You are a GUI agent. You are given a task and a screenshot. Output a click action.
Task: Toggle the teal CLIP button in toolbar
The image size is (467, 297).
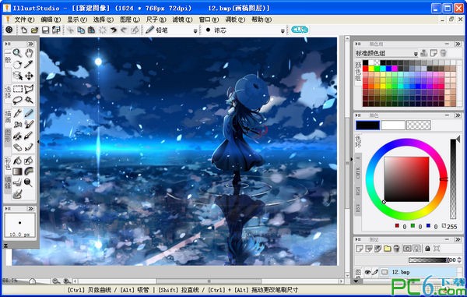pos(300,30)
